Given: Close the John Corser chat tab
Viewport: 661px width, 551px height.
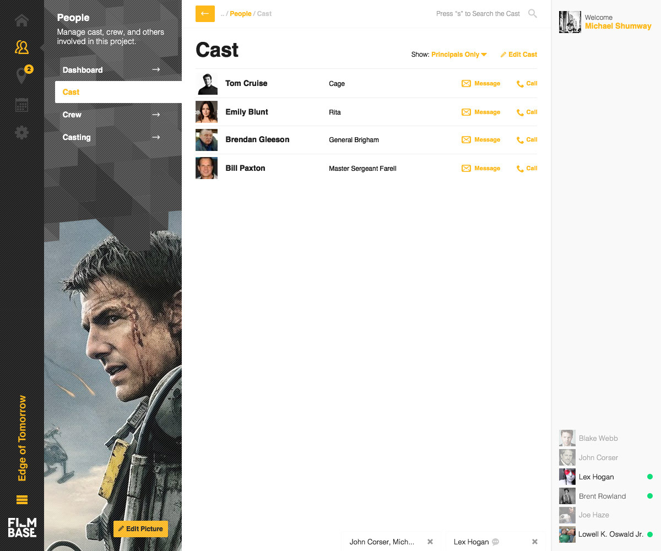Looking at the screenshot, I should tap(430, 542).
